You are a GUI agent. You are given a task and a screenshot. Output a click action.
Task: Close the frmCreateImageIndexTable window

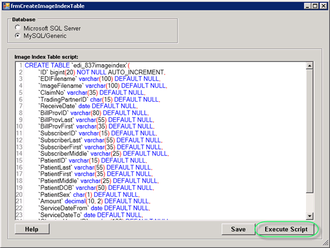coord(322,5)
